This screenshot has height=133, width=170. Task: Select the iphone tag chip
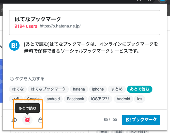(x=98, y=89)
